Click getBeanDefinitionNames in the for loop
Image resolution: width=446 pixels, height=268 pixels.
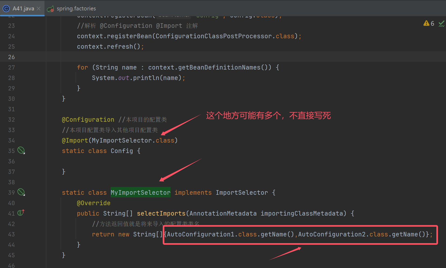click(x=219, y=67)
